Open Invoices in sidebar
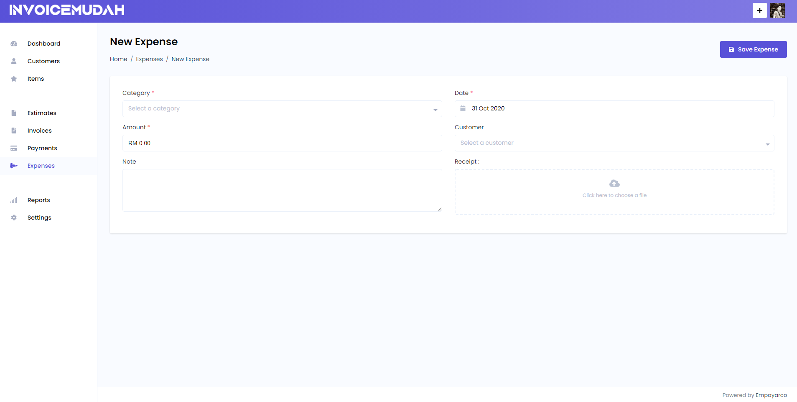 point(48,131)
